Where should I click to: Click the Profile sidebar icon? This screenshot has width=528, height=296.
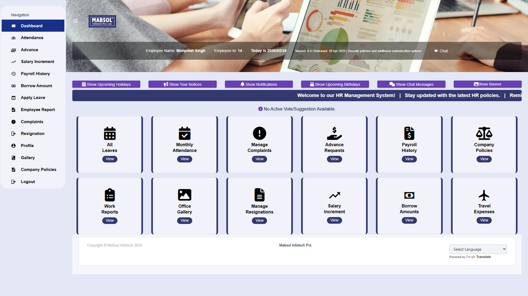tap(14, 146)
